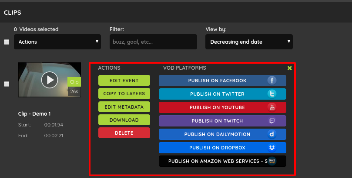
Task: Click the green Download button
Action: pyautogui.click(x=124, y=120)
